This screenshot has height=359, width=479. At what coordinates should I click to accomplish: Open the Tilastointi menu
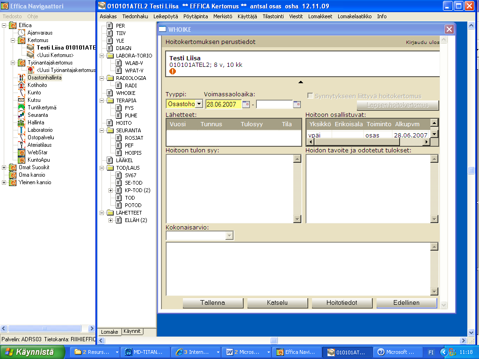pyautogui.click(x=273, y=16)
